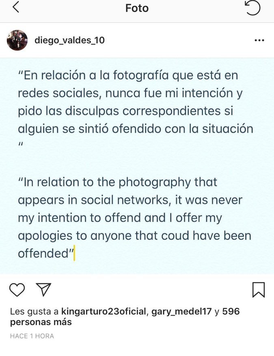
Task: Open the three-dot post options menu
Action: click(x=259, y=41)
